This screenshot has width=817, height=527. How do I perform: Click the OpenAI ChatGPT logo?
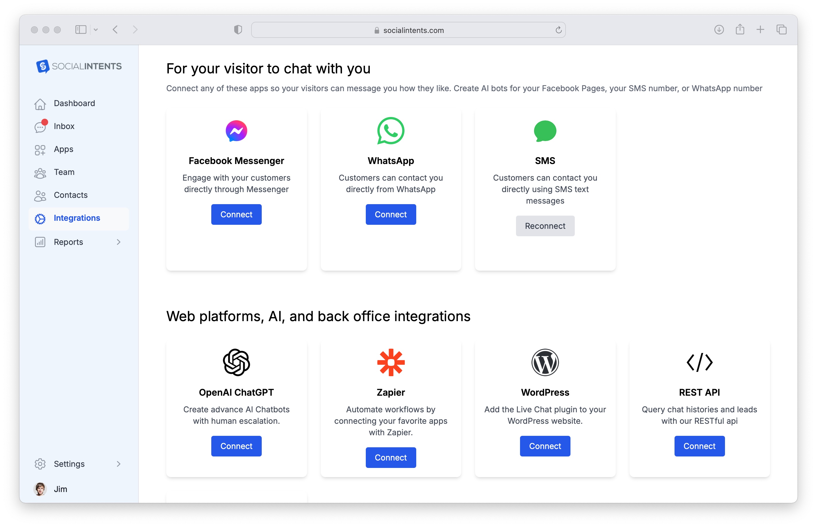click(x=236, y=363)
